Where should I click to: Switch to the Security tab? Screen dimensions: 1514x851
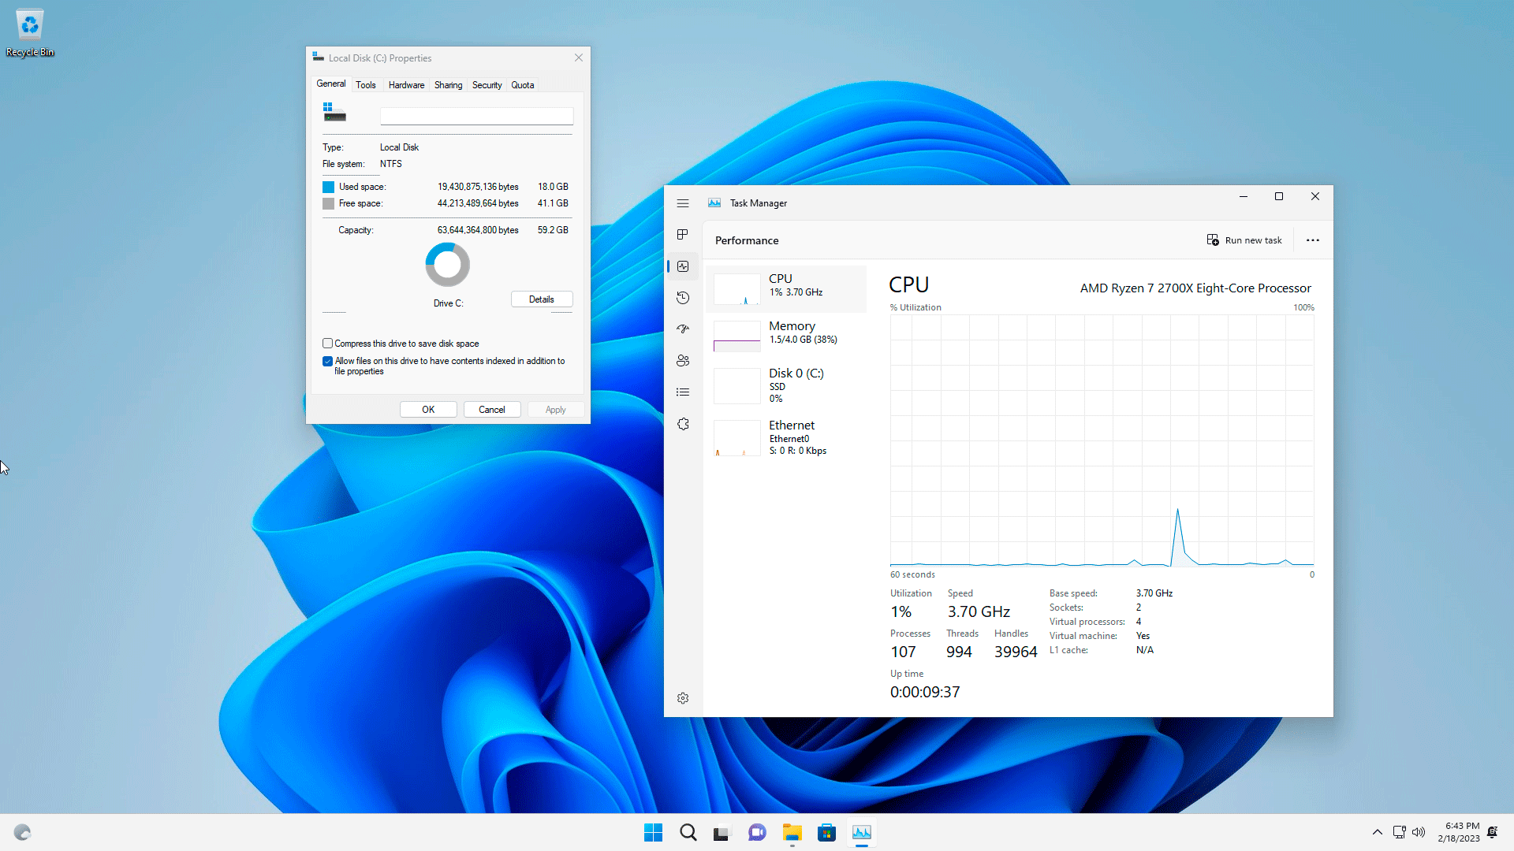click(x=487, y=85)
